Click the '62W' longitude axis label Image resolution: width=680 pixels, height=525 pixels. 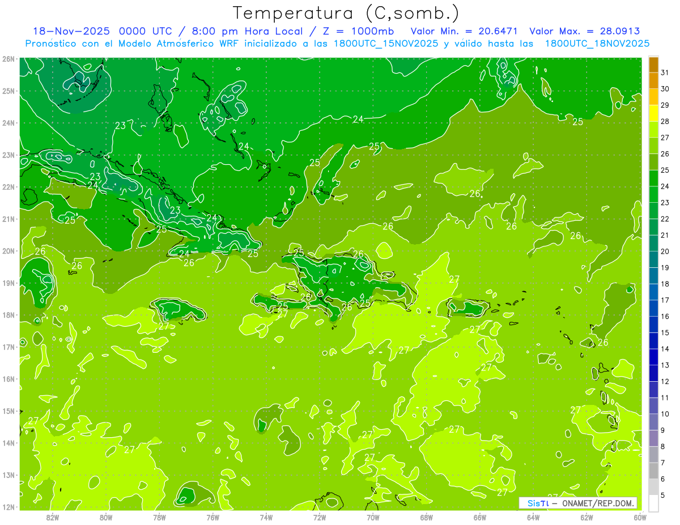pos(586,518)
